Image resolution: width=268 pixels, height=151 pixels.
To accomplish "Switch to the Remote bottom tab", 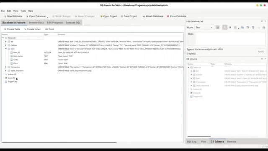I will tap(232, 142).
